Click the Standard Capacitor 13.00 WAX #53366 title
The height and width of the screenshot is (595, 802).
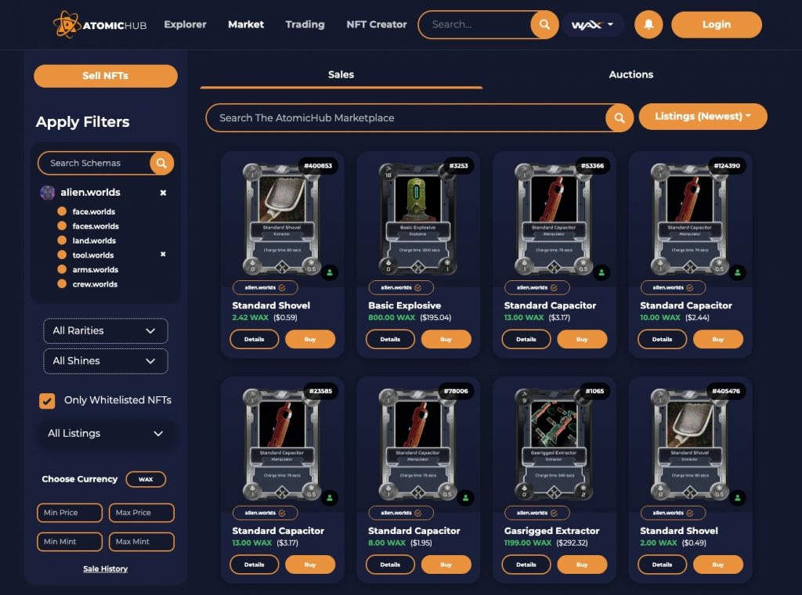click(x=550, y=305)
